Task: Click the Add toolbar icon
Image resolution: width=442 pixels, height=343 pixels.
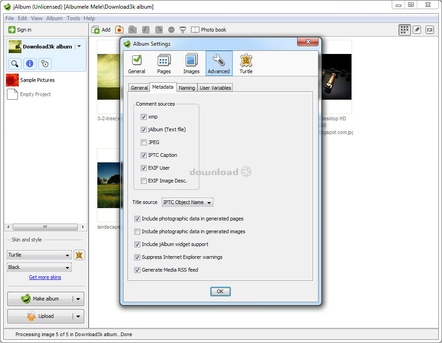Action: pyautogui.click(x=101, y=29)
